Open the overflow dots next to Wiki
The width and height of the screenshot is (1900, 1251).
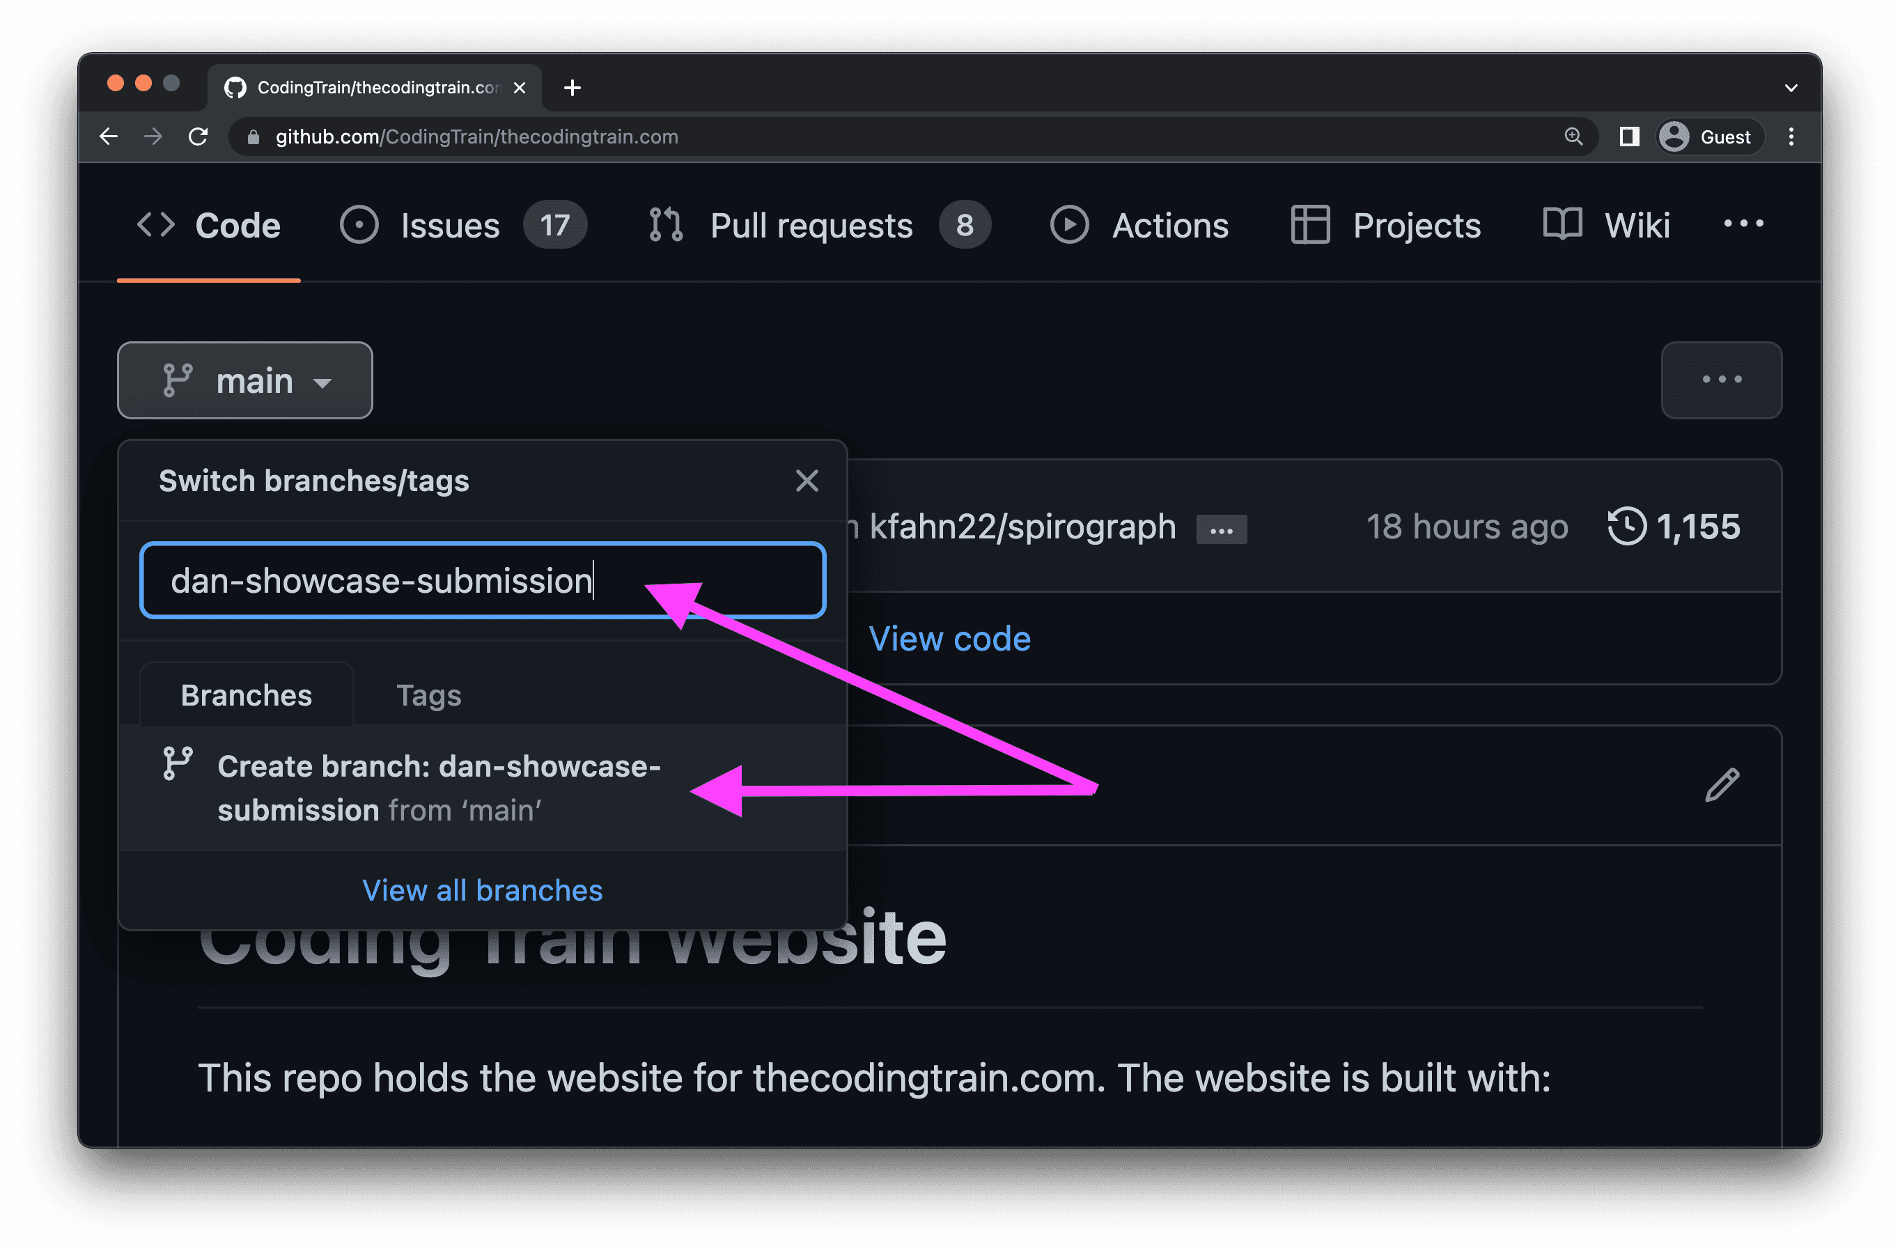pos(1743,224)
